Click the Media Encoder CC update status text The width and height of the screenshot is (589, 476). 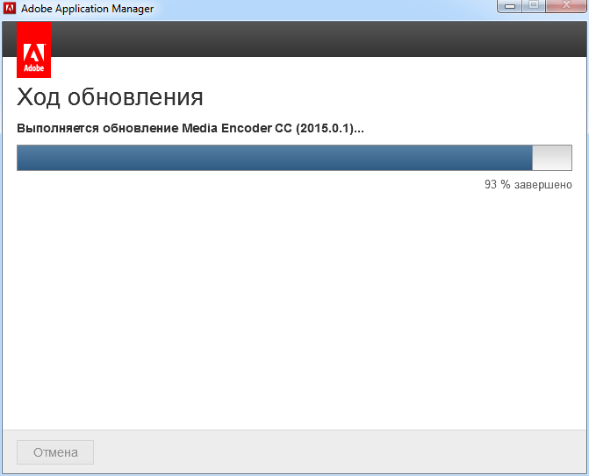(190, 128)
